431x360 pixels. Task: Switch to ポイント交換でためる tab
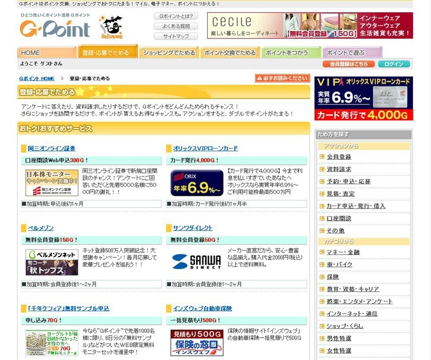point(230,52)
